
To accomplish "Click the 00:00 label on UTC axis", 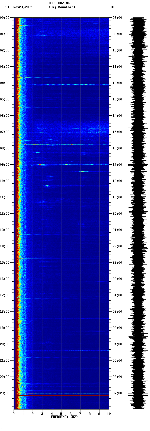I will (117, 279).
